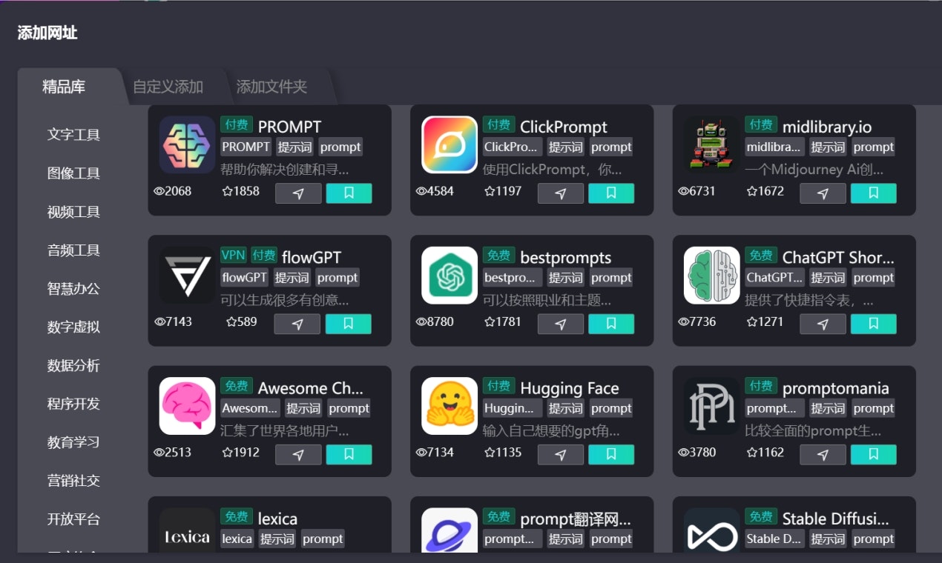Bookmark the Hugging Face card
The image size is (942, 563).
pos(611,455)
